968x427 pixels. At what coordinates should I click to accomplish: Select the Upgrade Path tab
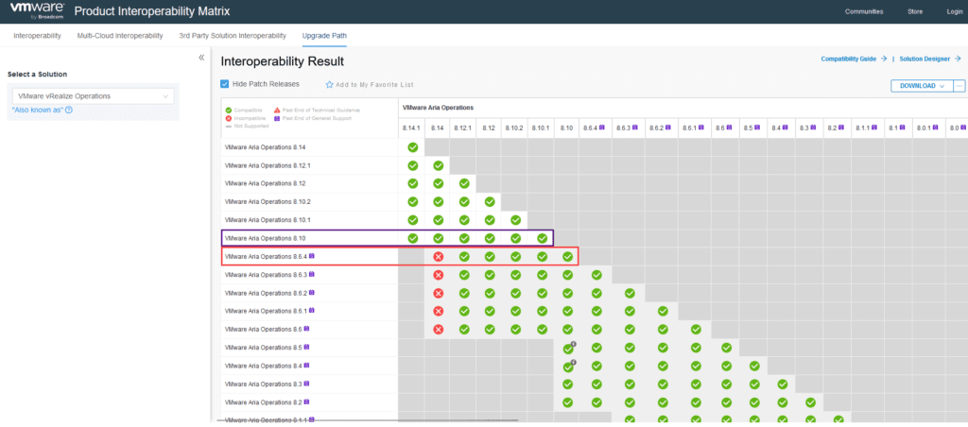point(324,36)
